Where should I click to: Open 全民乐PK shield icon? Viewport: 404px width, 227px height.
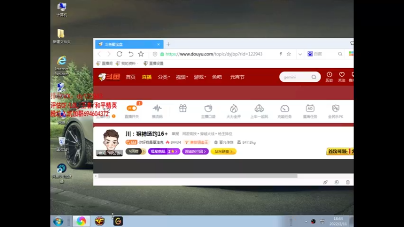pyautogui.click(x=335, y=108)
